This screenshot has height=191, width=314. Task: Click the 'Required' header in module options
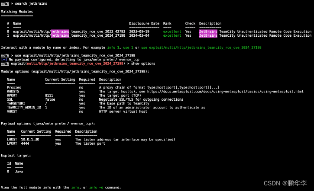[x=87, y=80]
